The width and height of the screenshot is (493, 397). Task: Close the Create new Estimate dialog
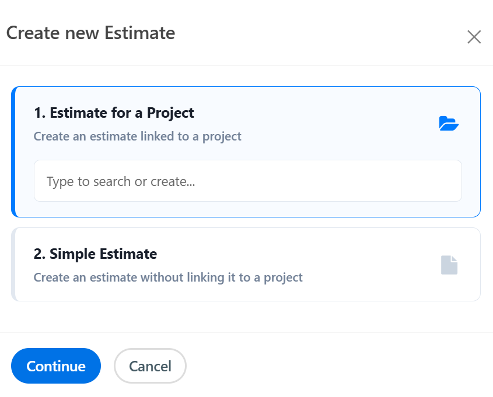pos(474,37)
